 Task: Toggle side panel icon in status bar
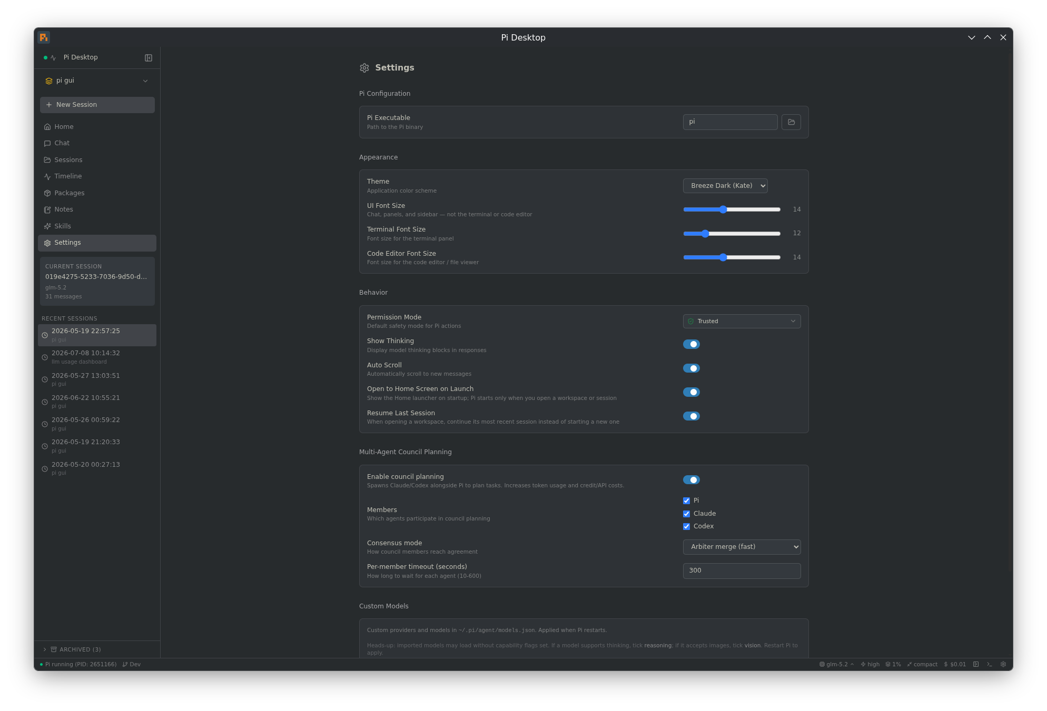coord(976,664)
